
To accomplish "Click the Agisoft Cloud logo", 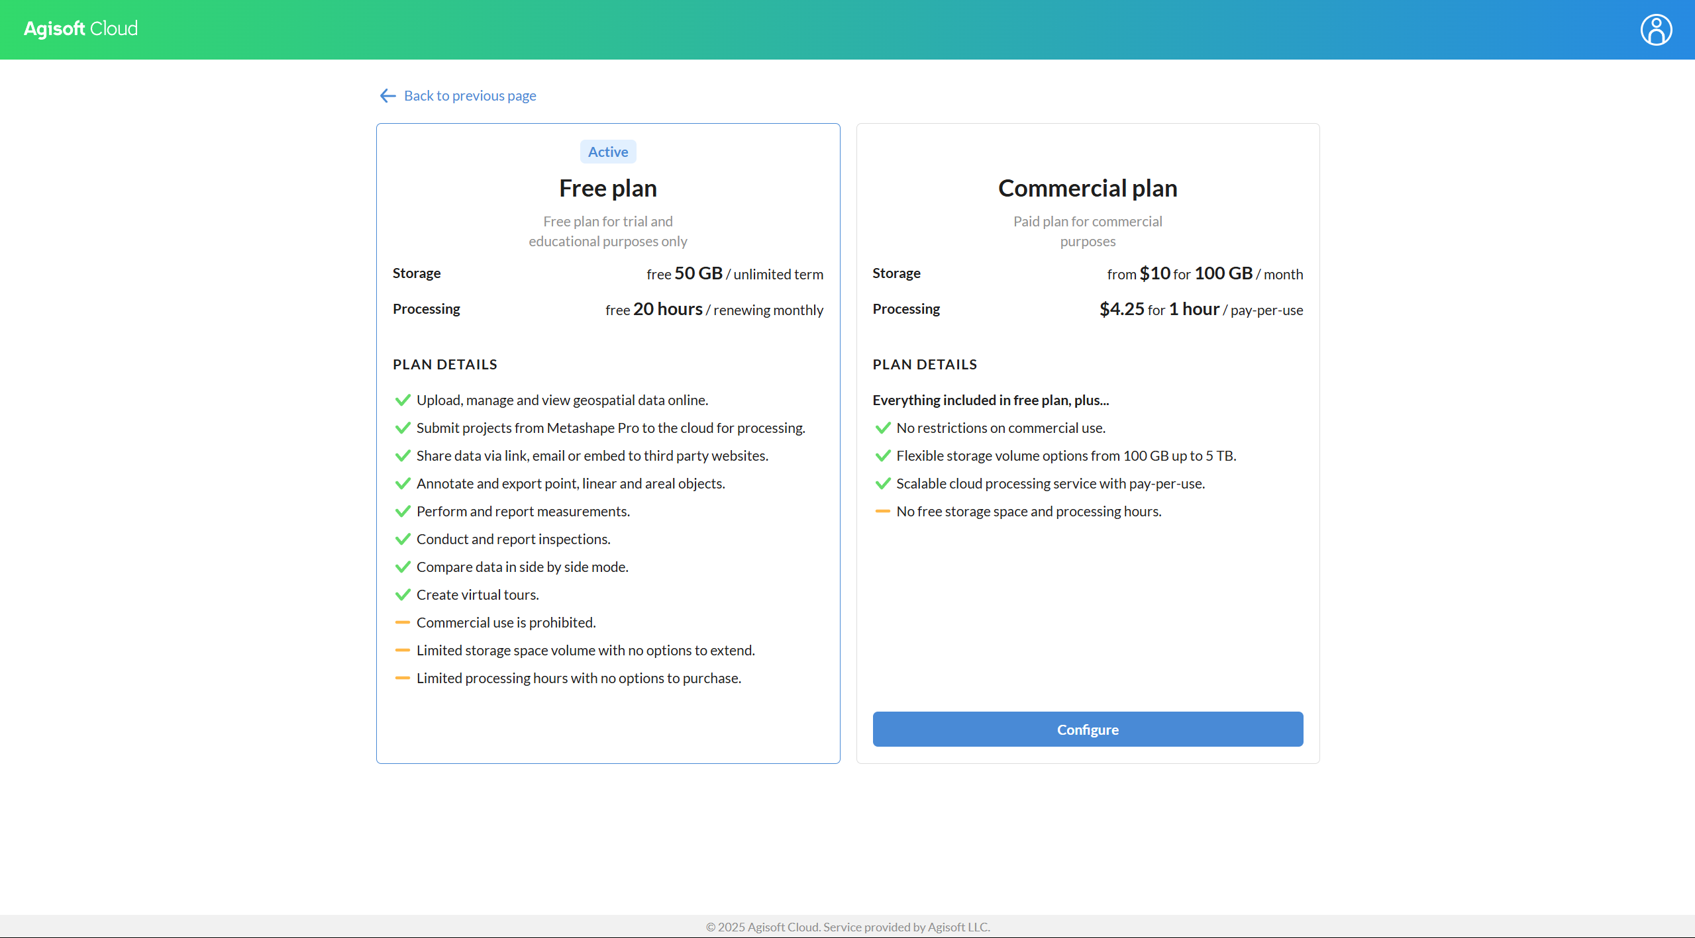I will pyautogui.click(x=81, y=29).
